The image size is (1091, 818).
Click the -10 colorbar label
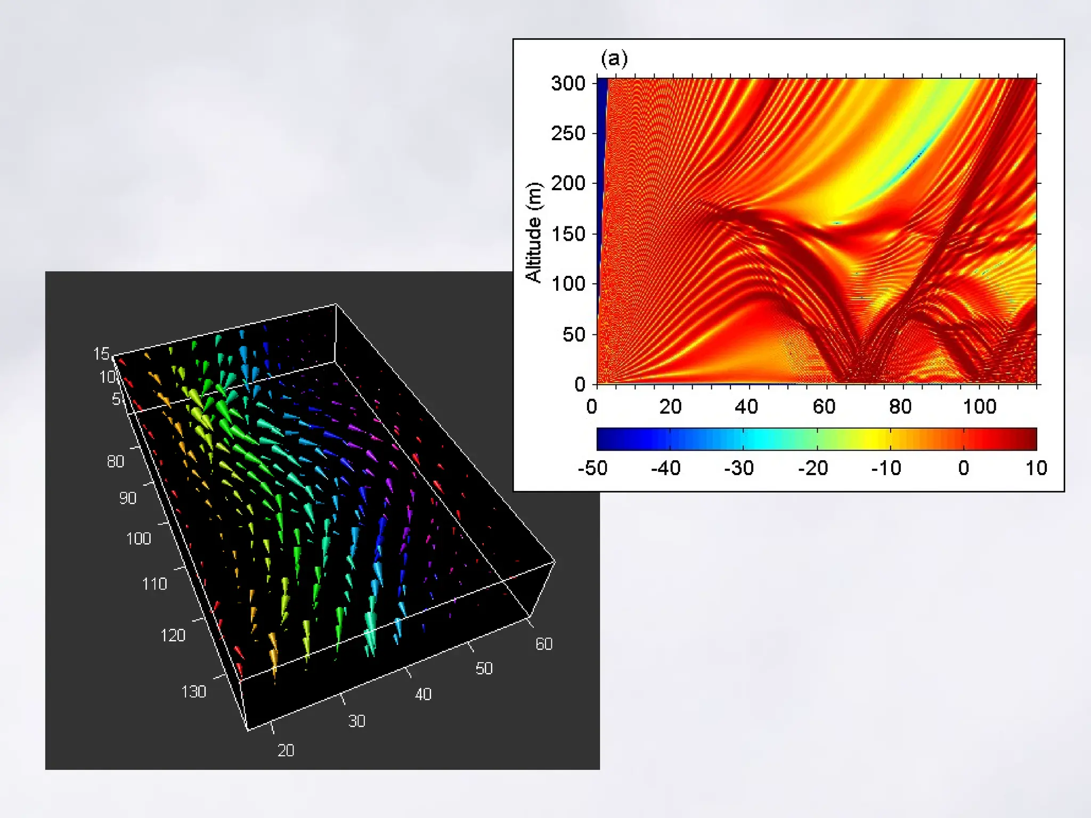click(x=885, y=468)
